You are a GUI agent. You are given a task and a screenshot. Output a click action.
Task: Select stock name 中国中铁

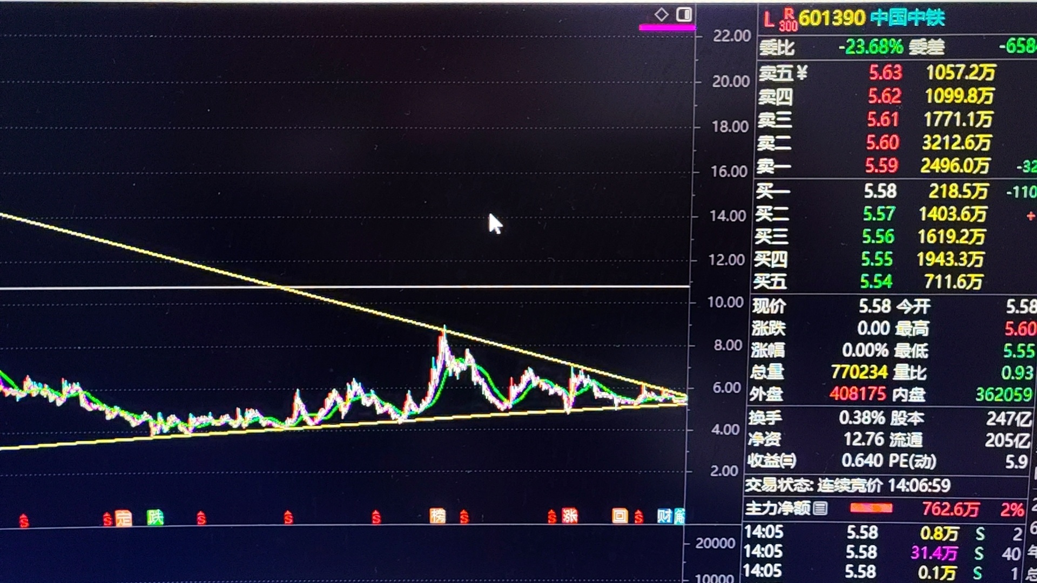907,18
